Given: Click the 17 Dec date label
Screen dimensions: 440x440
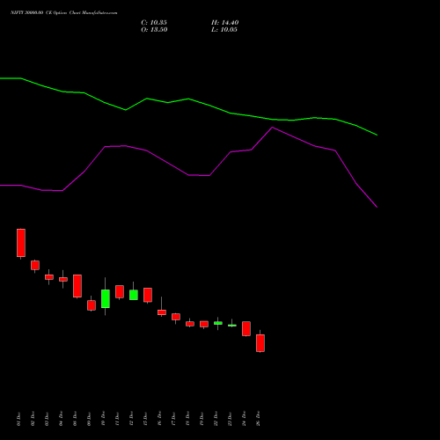Looking at the screenshot, I should (x=173, y=419).
